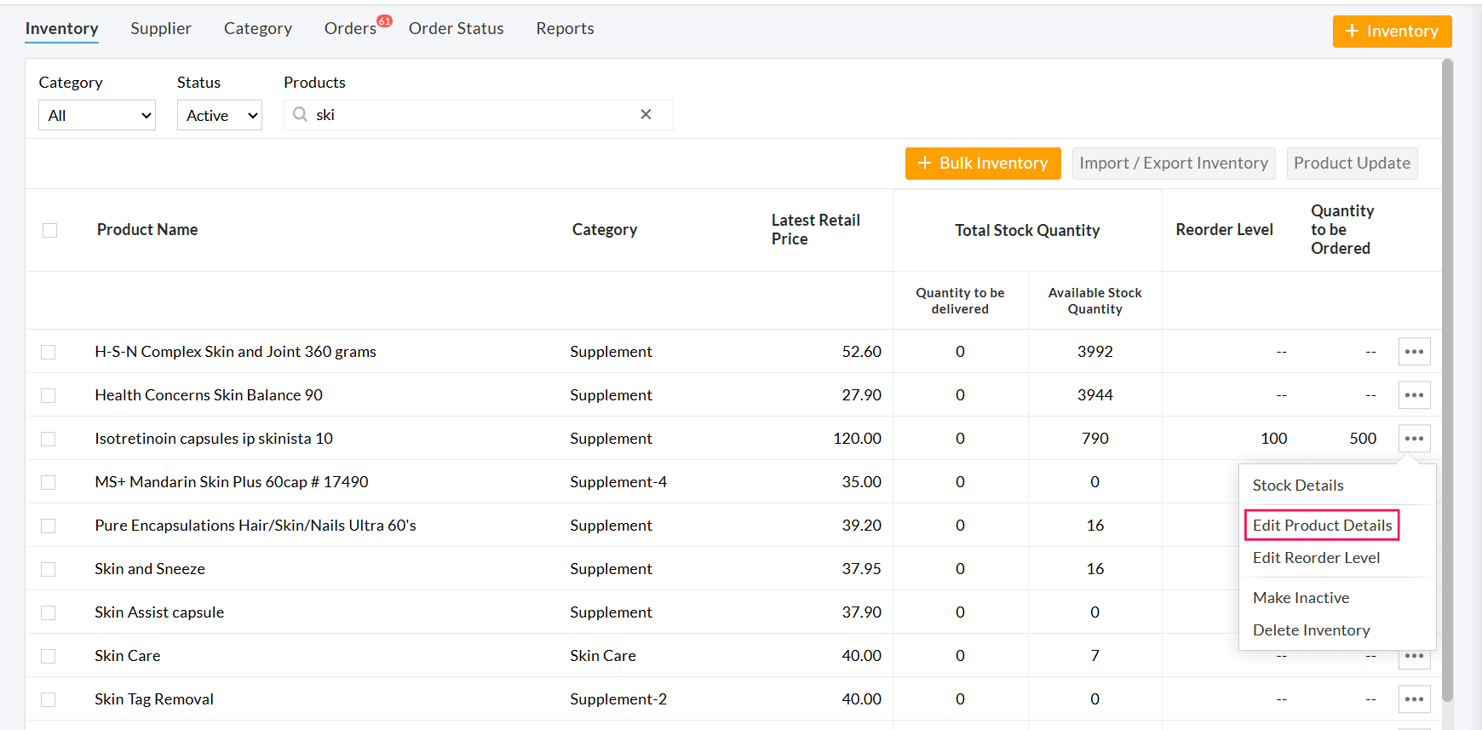Click three-dot menu for Isotretinoin capsules row
Viewport: 1482px width, 730px height.
1414,439
